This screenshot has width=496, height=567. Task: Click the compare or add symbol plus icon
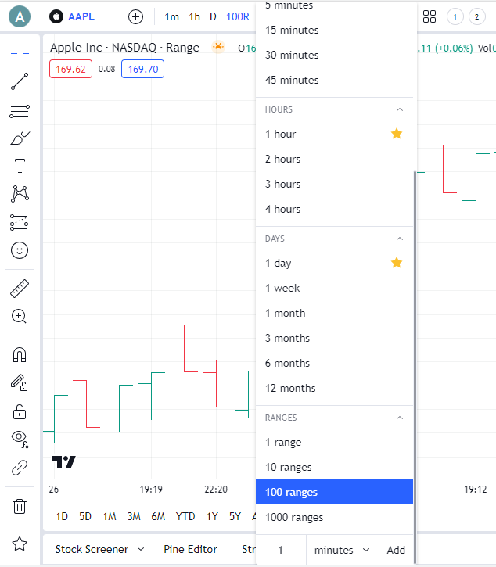(x=135, y=16)
